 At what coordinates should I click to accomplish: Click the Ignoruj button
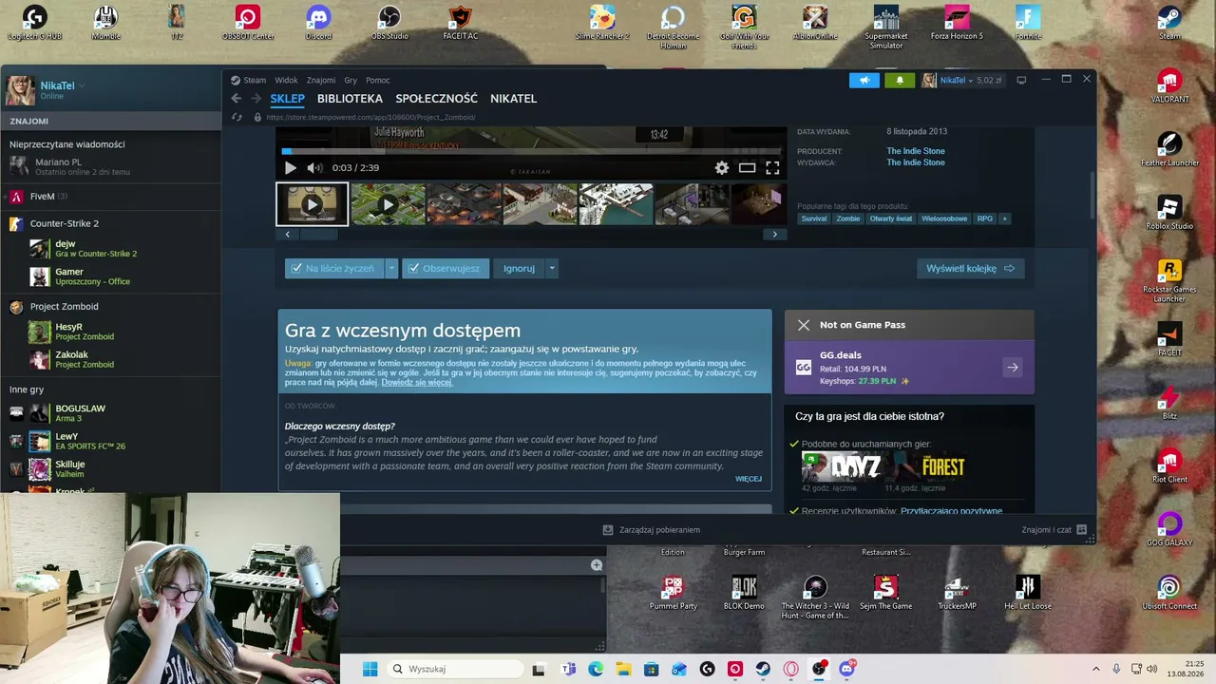coord(519,269)
